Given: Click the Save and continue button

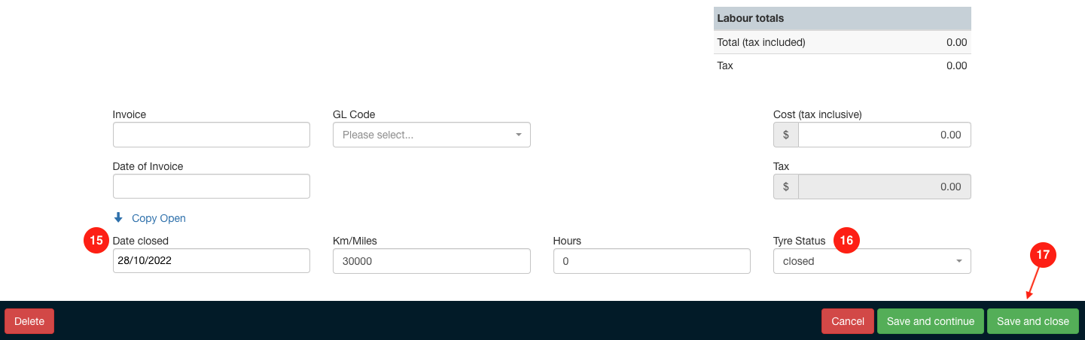Looking at the screenshot, I should (x=931, y=321).
